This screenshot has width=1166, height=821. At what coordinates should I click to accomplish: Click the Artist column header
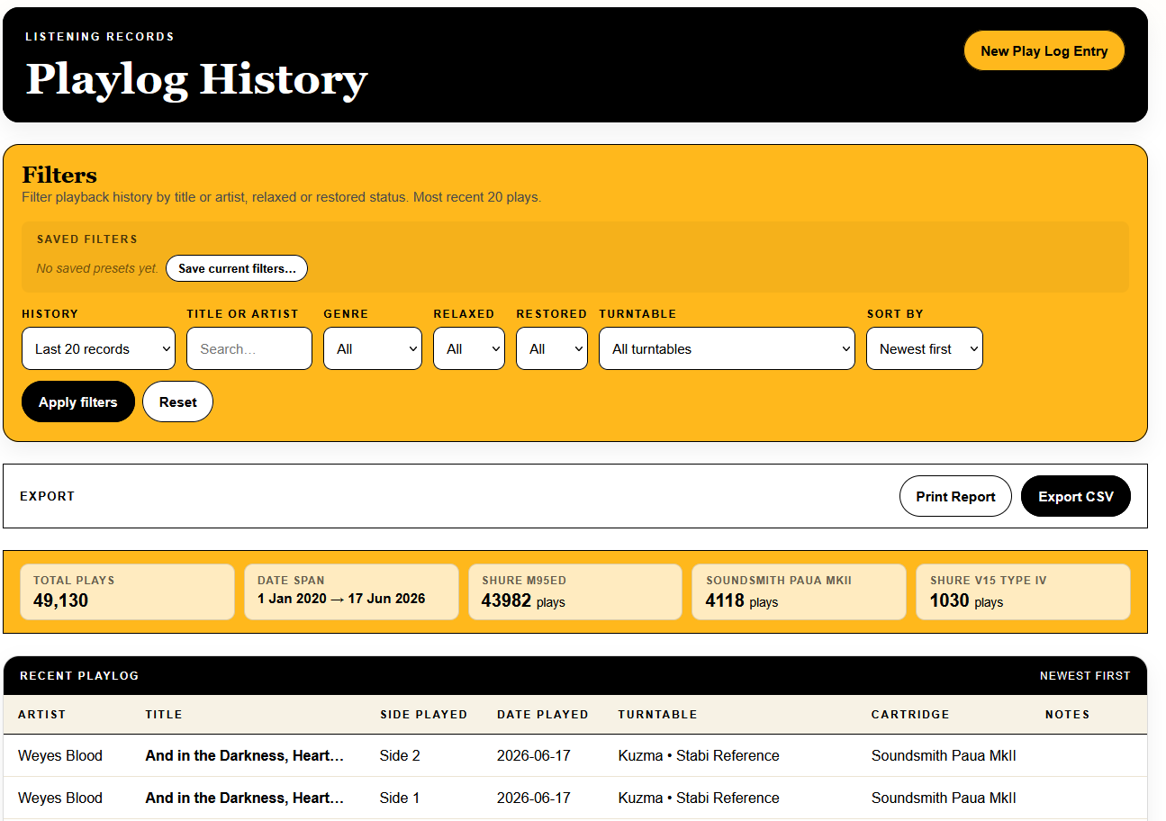coord(42,714)
